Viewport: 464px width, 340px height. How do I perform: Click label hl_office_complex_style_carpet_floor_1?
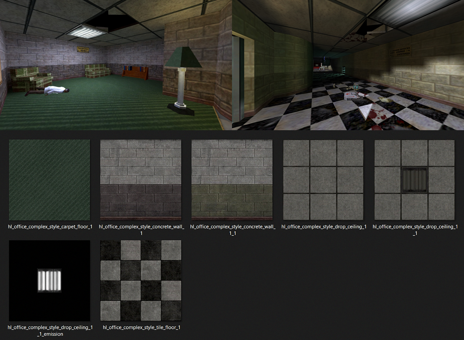point(50,227)
